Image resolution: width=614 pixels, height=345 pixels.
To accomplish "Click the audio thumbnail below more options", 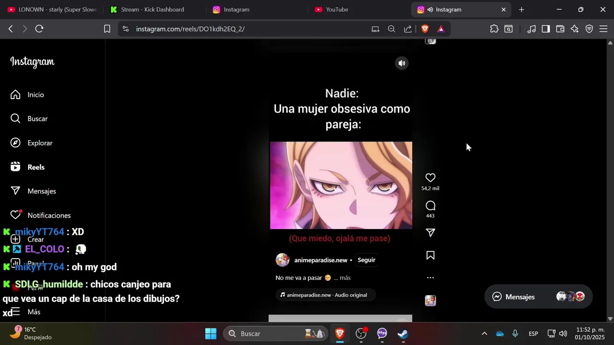I will [430, 300].
